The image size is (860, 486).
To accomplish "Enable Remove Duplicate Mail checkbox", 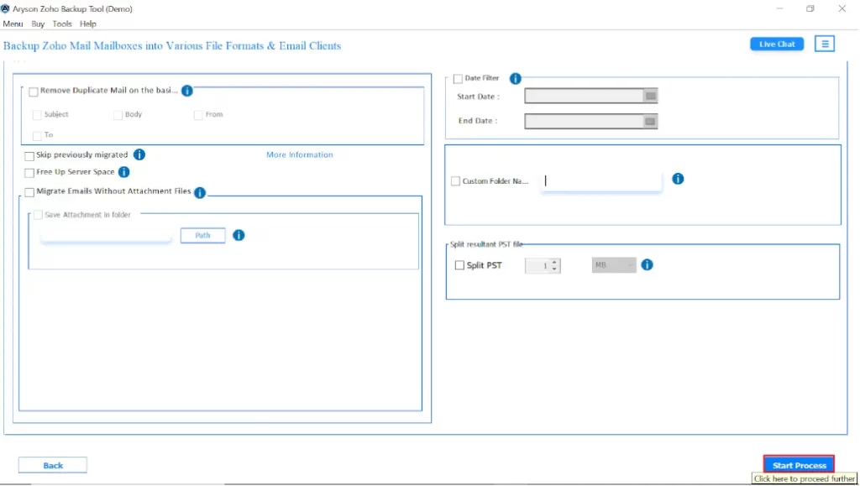I will 34,91.
